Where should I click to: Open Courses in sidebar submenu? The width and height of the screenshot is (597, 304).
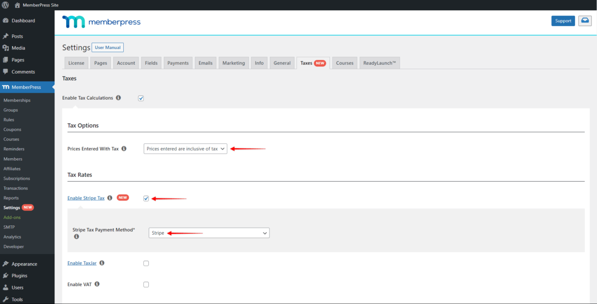click(11, 139)
